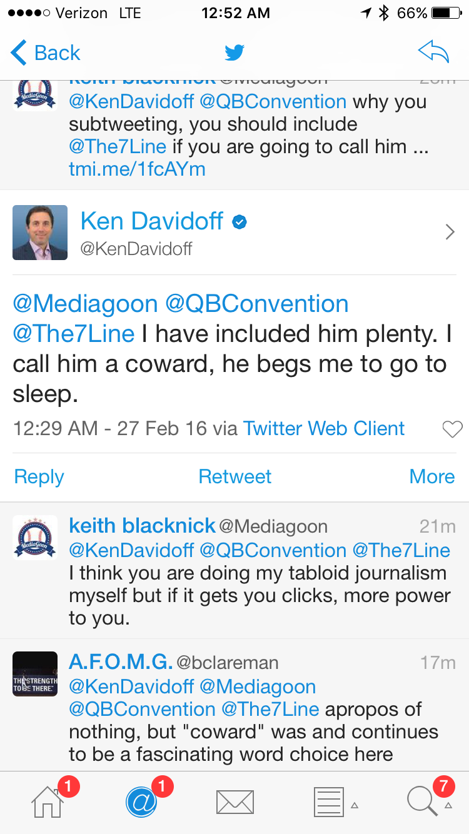Image resolution: width=469 pixels, height=834 pixels.
Task: Like the tweet with heart icon
Action: [451, 429]
